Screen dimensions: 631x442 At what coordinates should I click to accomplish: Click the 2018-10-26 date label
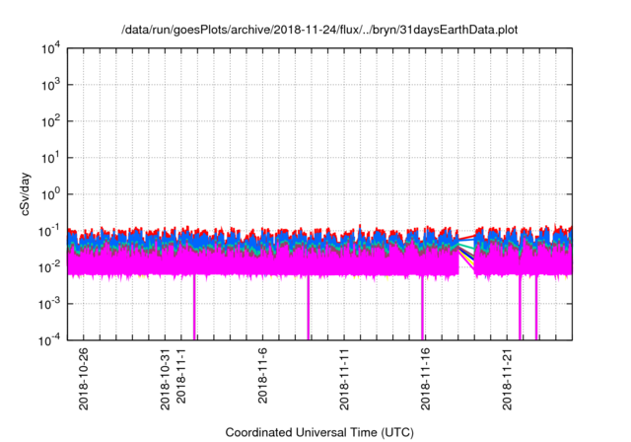click(x=83, y=379)
